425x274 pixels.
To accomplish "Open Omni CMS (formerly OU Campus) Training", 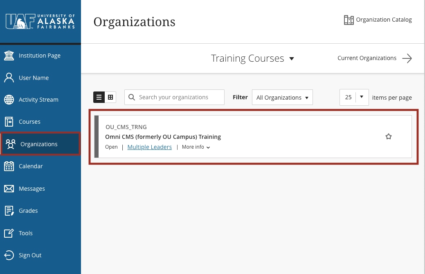I will (163, 137).
